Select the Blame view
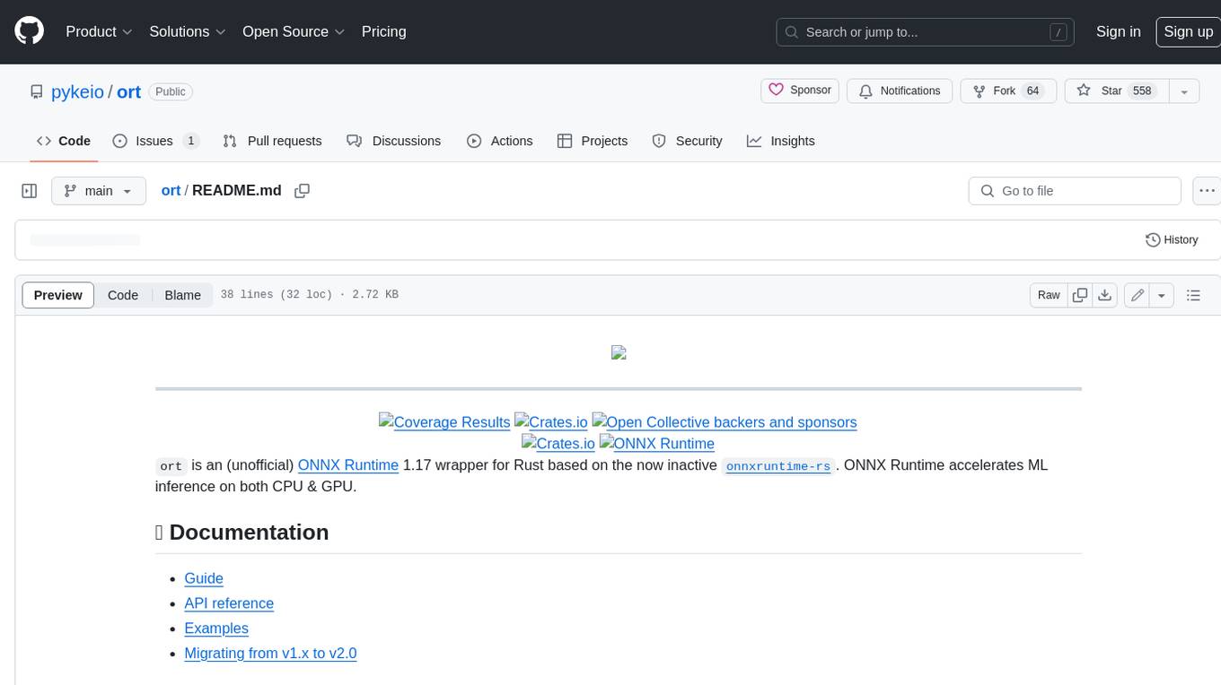The image size is (1221, 685). click(182, 295)
